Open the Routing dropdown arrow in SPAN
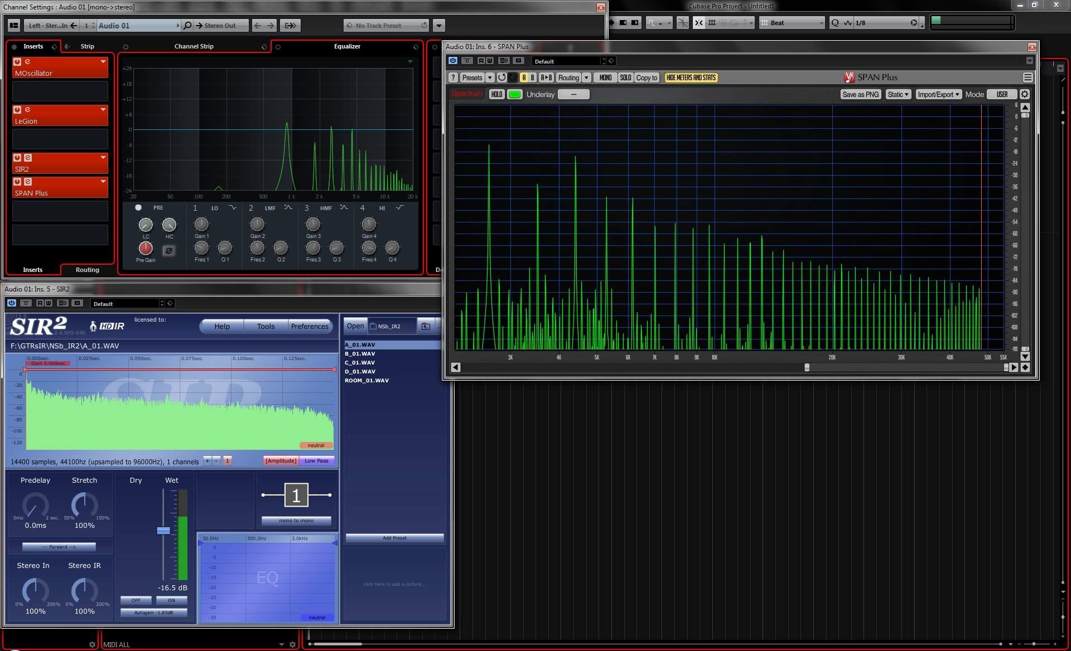The image size is (1071, 651). 586,77
